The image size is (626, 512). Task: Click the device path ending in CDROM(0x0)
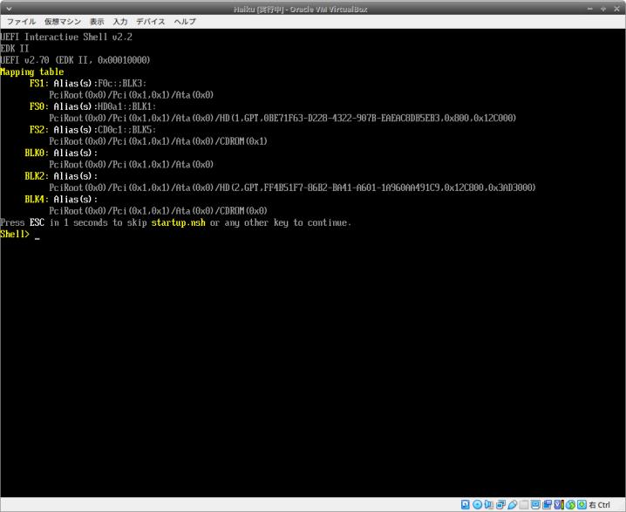[158, 211]
